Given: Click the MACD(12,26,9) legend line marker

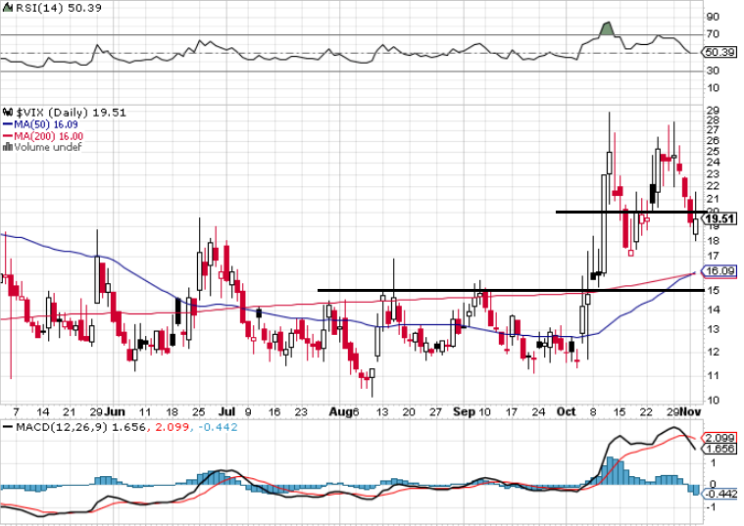Looking at the screenshot, I should [6, 427].
